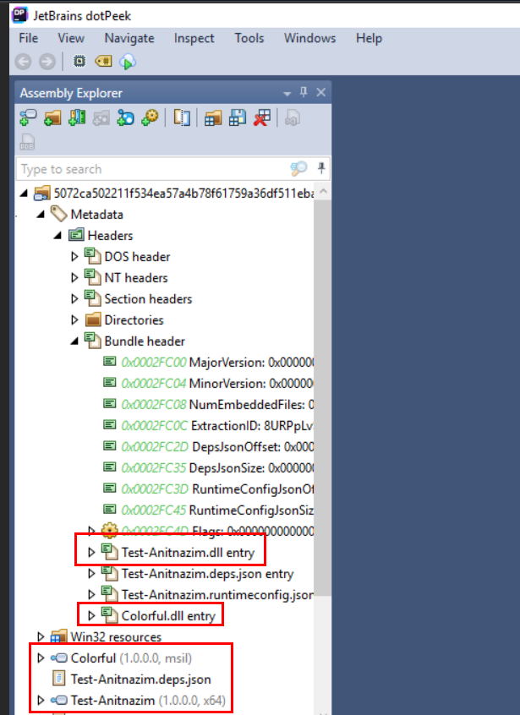The image size is (520, 715).
Task: Click the gear-with-plus open icon
Action: tap(150, 117)
